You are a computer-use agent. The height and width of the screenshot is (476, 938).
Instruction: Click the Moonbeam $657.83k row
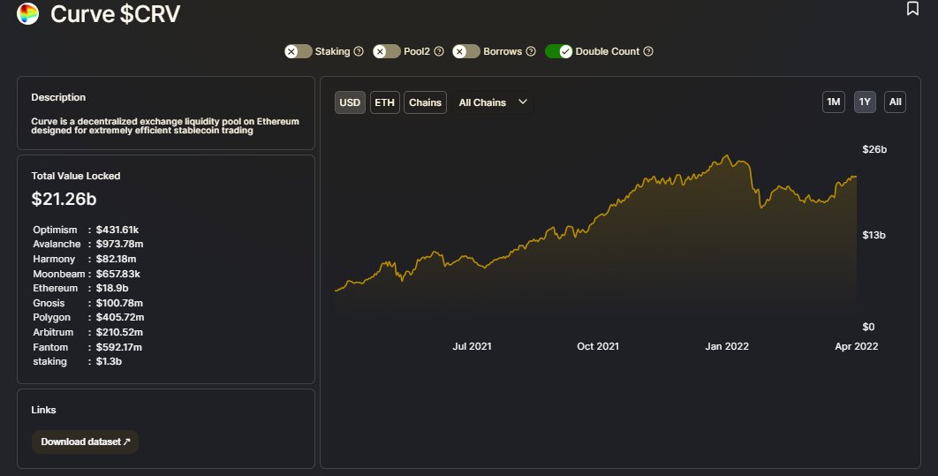87,274
